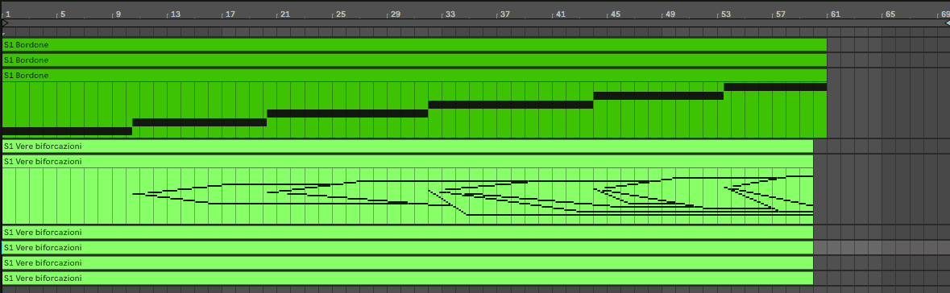Select Bordone note starting near bar 44
This screenshot has height=293, width=950.
[x=658, y=96]
